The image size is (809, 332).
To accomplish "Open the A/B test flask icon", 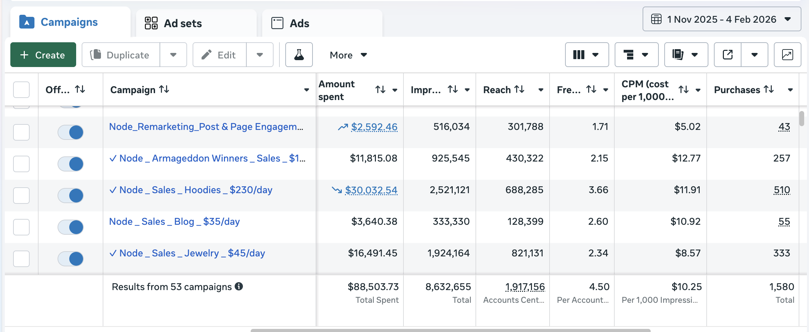I will [299, 55].
